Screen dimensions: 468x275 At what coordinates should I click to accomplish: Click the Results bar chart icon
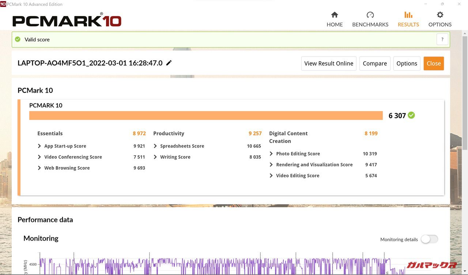coord(408,15)
